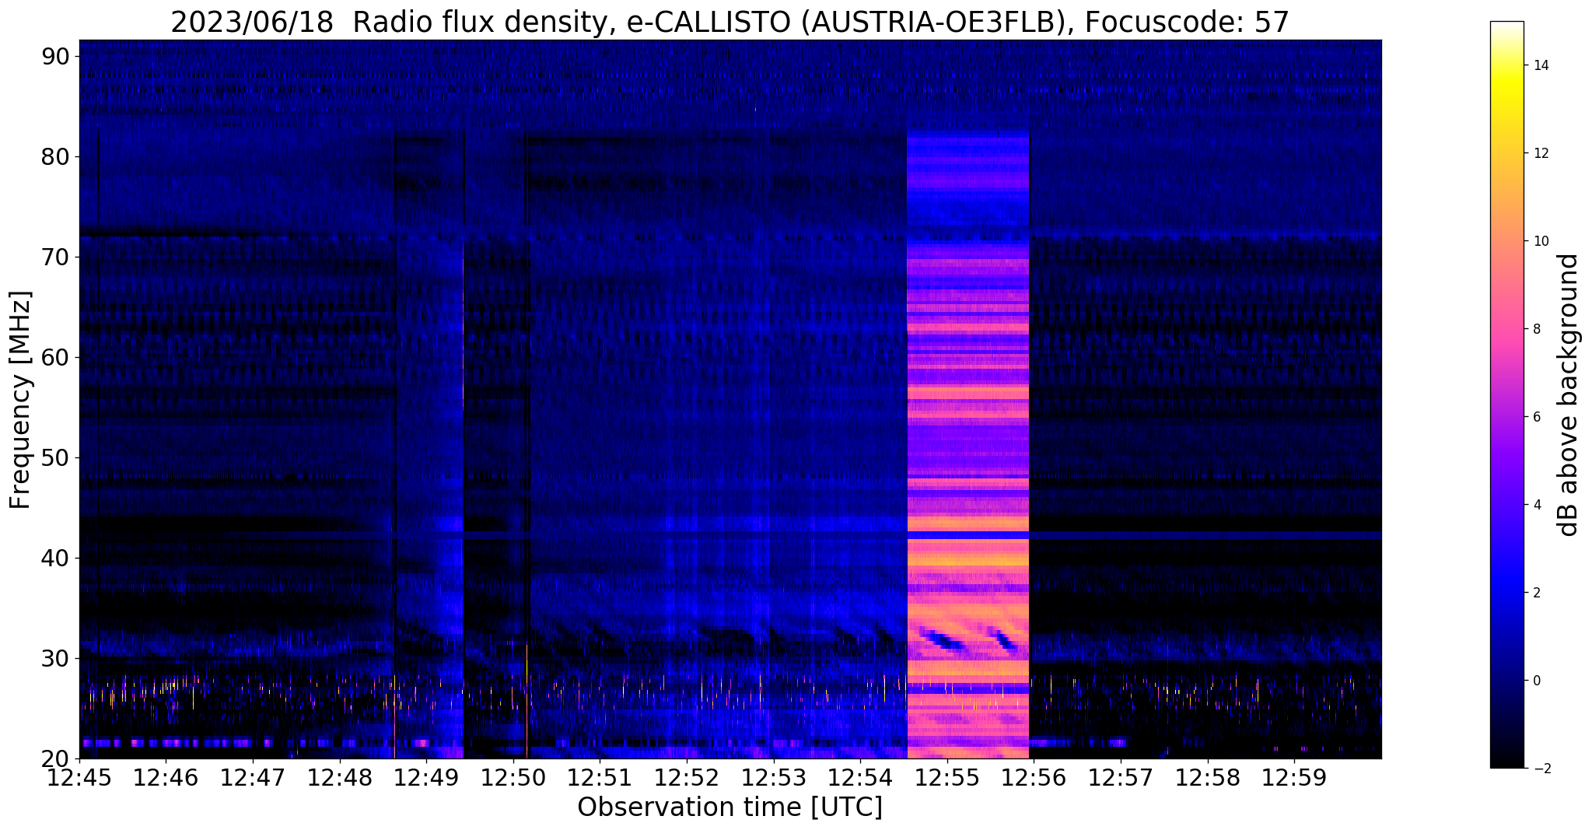The height and width of the screenshot is (830, 1592).
Task: Click the 40 MHz frequency tick label
Action: pos(56,558)
